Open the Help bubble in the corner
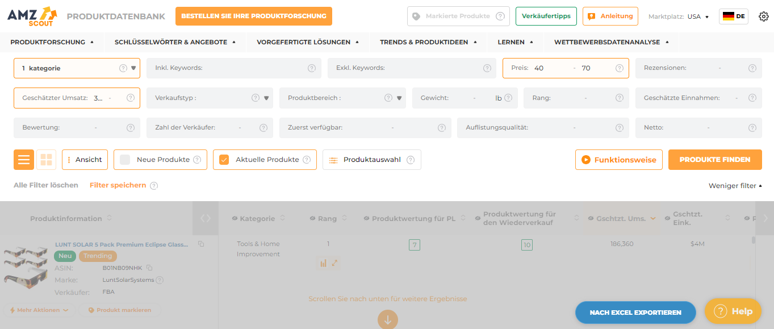Screen dimensions: 774x329 coord(733,311)
